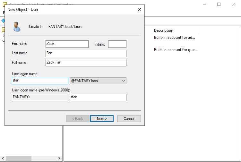
Task: Close the Active Directory Users and Computers window
Action: (234, 4)
